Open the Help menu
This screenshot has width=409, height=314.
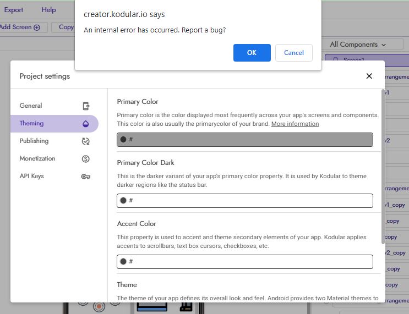point(48,10)
